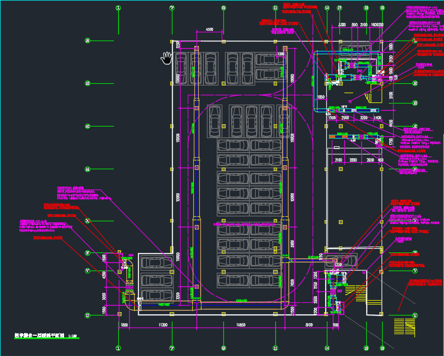Select the left-side grid bubble X
The image size is (444, 356).
coord(87,221)
